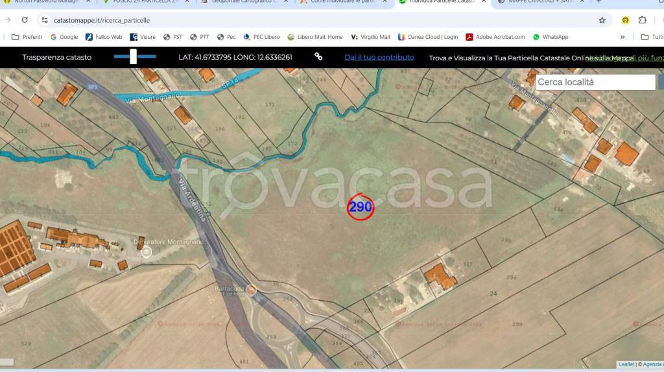The height and width of the screenshot is (372, 664).
Task: Click the site info icon in address bar
Action: [x=43, y=20]
